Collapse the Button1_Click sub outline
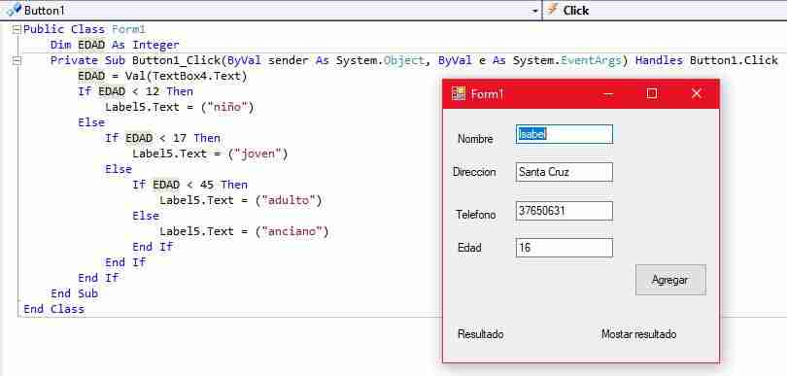This screenshot has height=376, width=787. [x=17, y=61]
